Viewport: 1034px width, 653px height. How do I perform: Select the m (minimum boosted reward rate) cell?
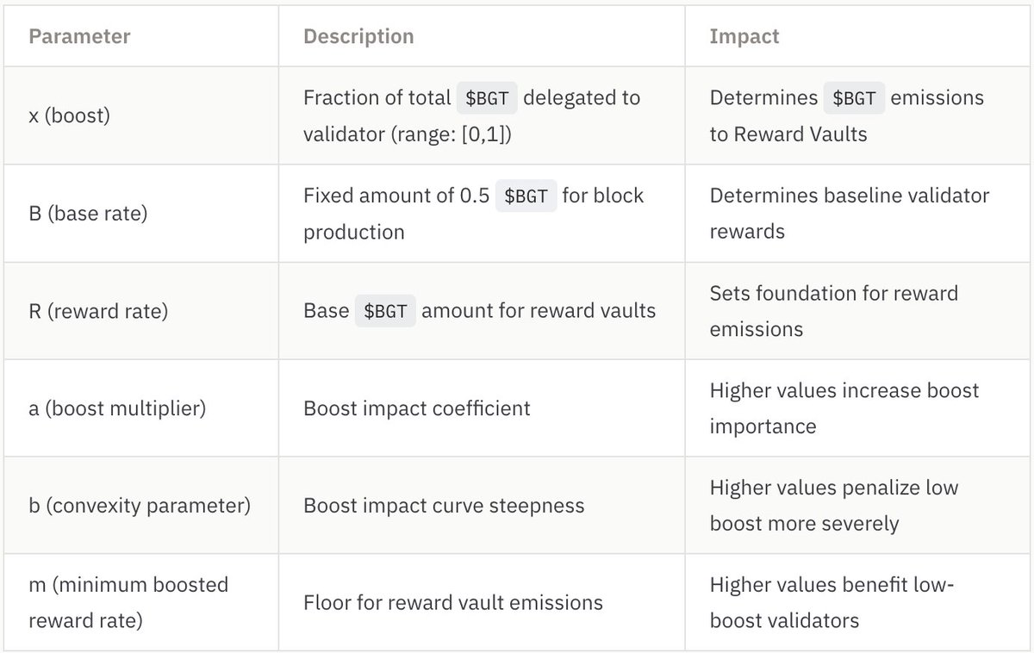[128, 602]
